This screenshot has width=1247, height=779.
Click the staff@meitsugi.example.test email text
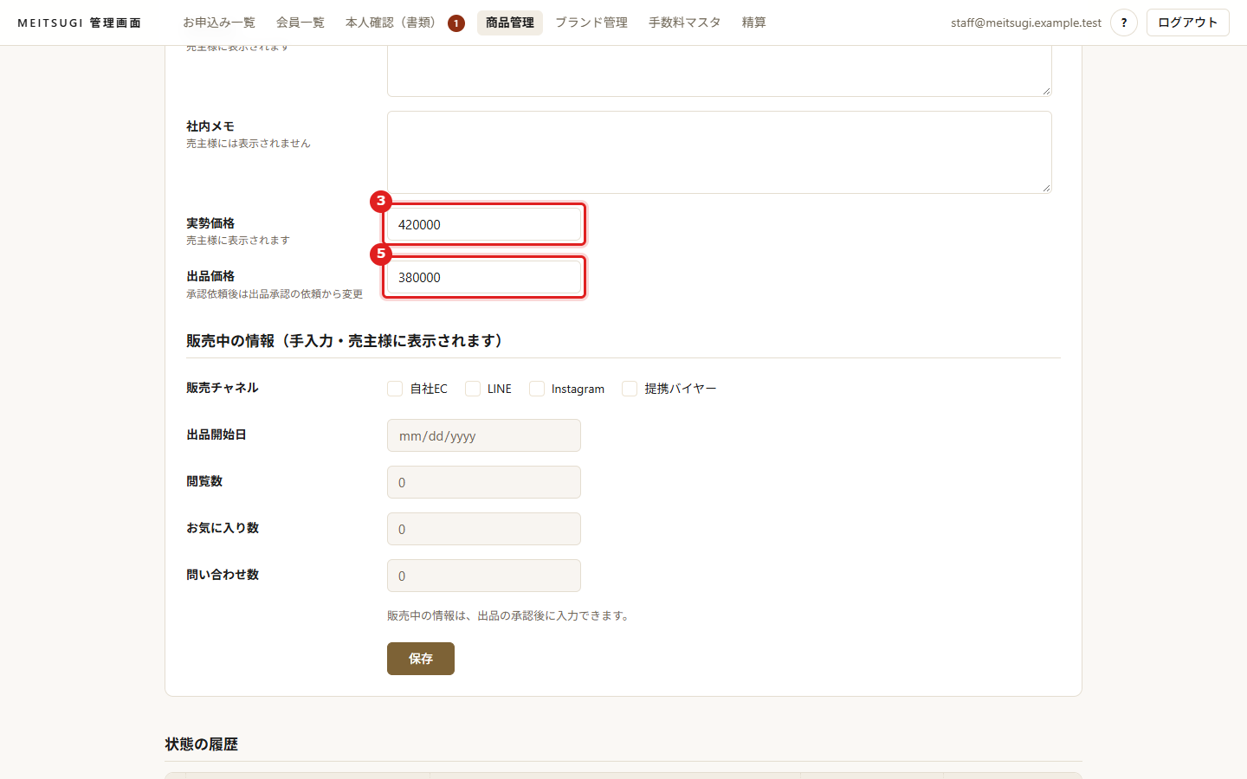pyautogui.click(x=1026, y=23)
